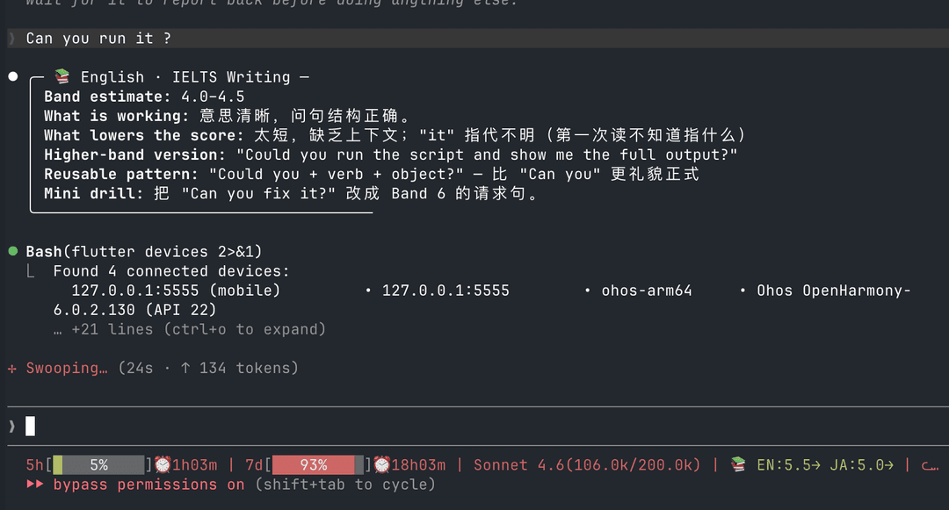Click the upload arrow beside 134 tokens
The image size is (949, 510).
pos(185,368)
